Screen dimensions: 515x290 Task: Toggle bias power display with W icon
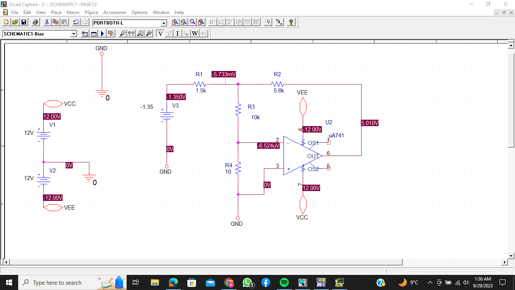(195, 33)
